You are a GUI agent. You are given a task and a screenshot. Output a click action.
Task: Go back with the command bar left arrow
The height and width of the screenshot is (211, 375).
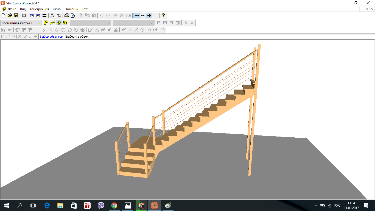coord(35,37)
